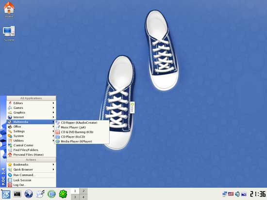
Task: Switch to virtual desktop 3
Action: (x=75, y=197)
